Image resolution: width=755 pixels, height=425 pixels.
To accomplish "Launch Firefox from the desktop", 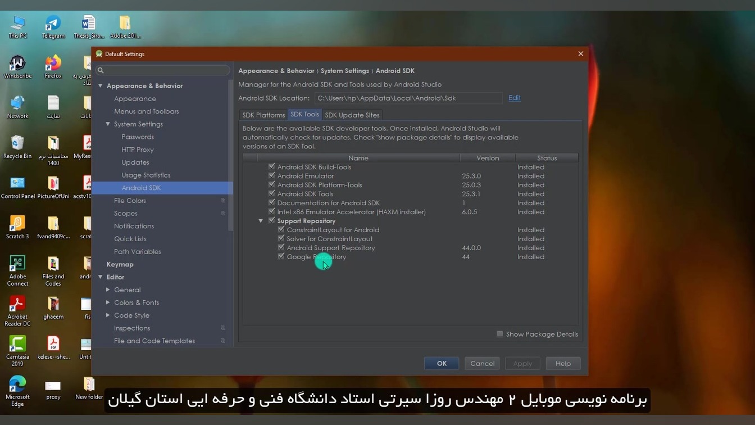I will tap(53, 67).
